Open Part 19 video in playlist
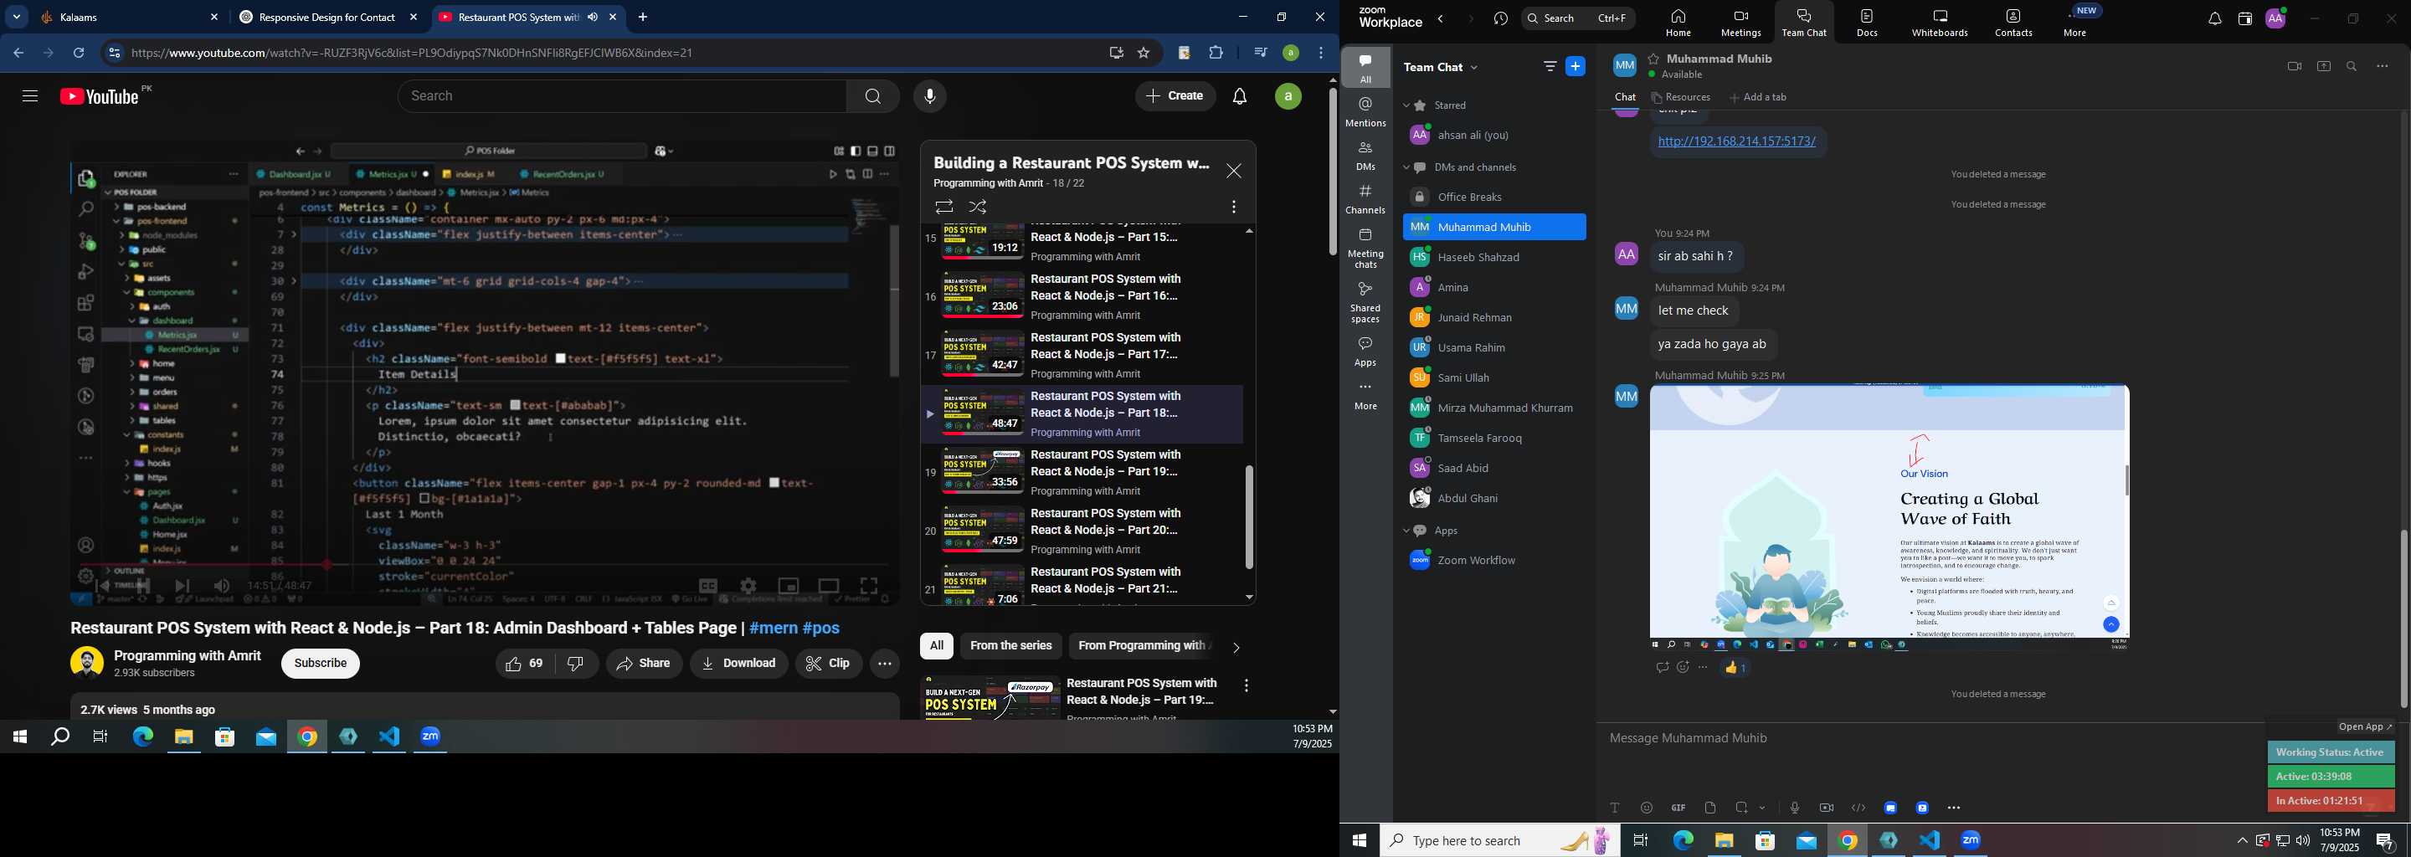 (x=1082, y=473)
